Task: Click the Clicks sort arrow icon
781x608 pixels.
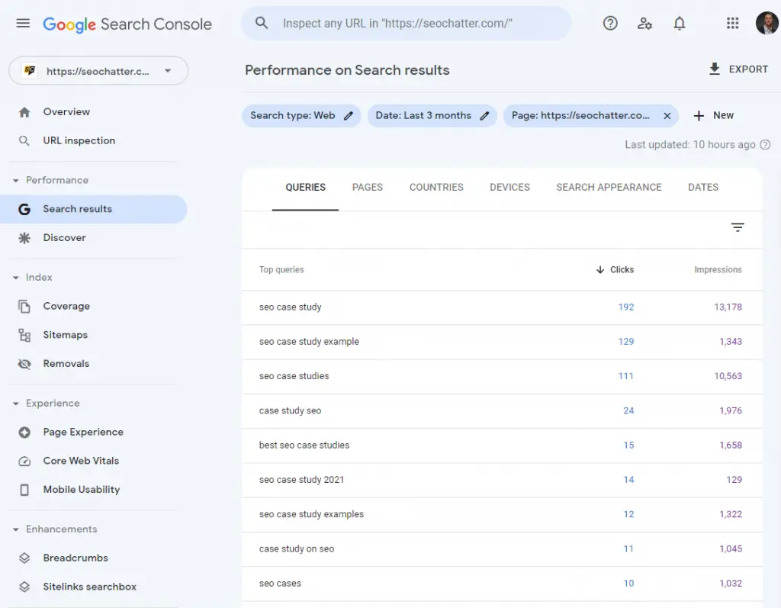Action: point(600,269)
